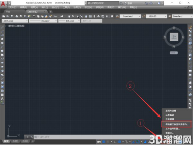Click the new drawing tab plus button
Screen dimensions: 193x145
click(x=51, y=12)
